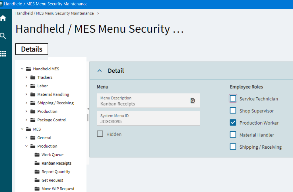
Task: Click the Trackers folder icon
Action: [x=33, y=77]
